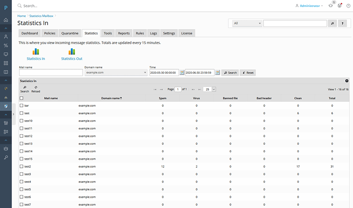Go to the last page of results
The height and width of the screenshot is (208, 353).
click(199, 90)
